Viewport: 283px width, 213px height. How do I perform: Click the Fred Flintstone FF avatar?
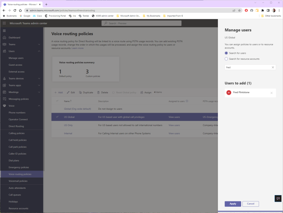(x=229, y=93)
